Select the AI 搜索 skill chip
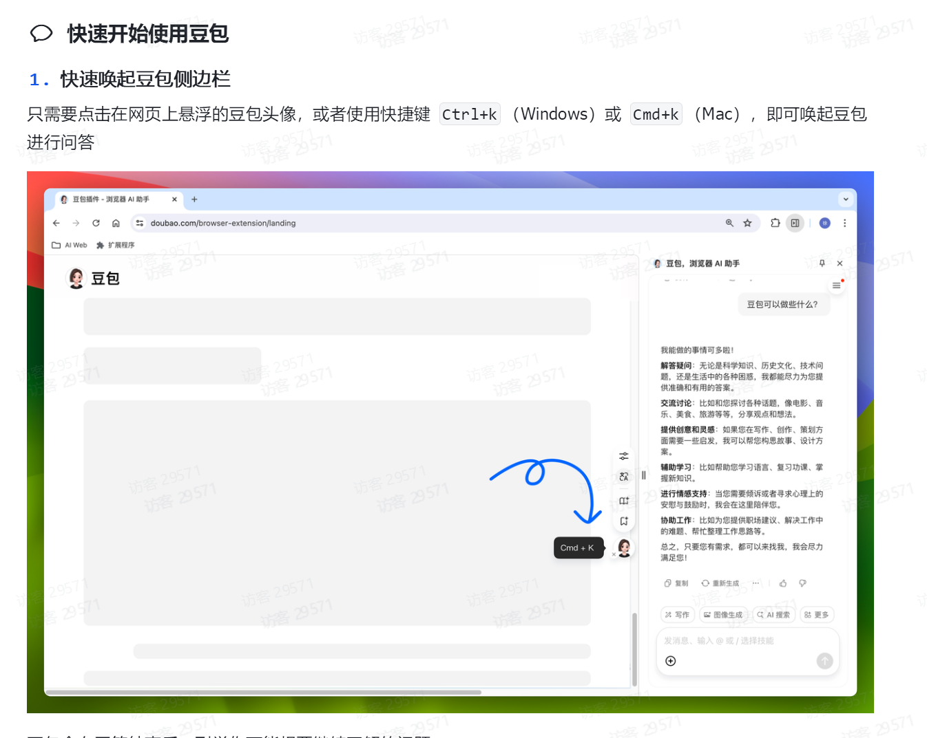Screen dimensions: 927x738 coord(773,615)
